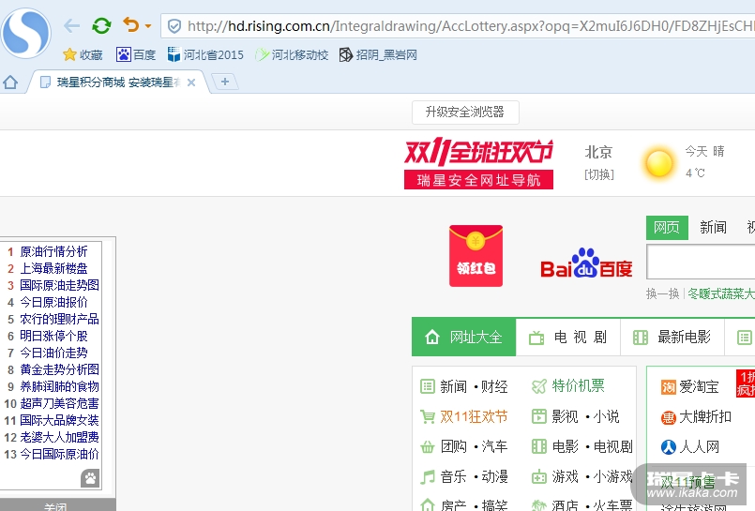This screenshot has width=755, height=511.
Task: Click the airplane icon beside 特价机票
Action: coord(539,386)
